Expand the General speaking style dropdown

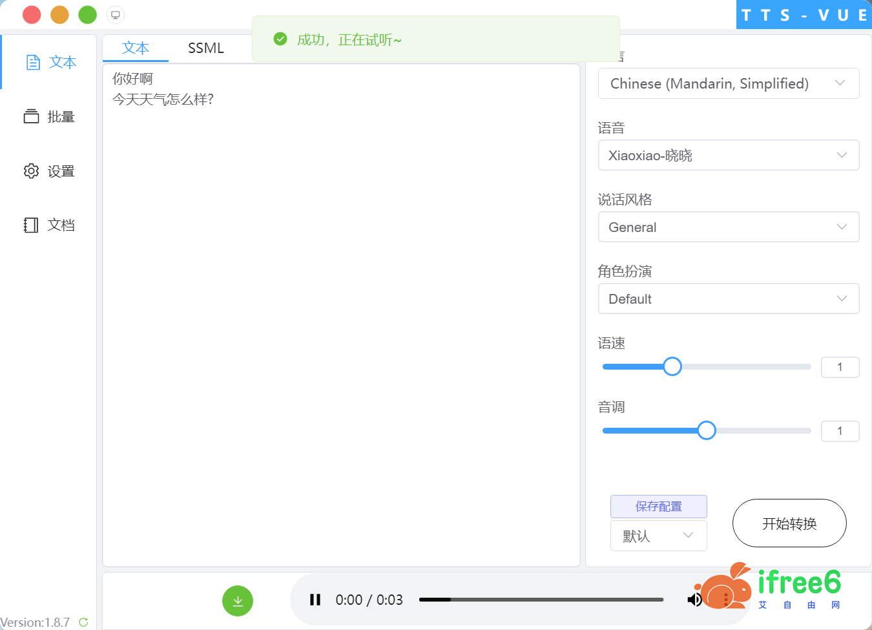[728, 227]
